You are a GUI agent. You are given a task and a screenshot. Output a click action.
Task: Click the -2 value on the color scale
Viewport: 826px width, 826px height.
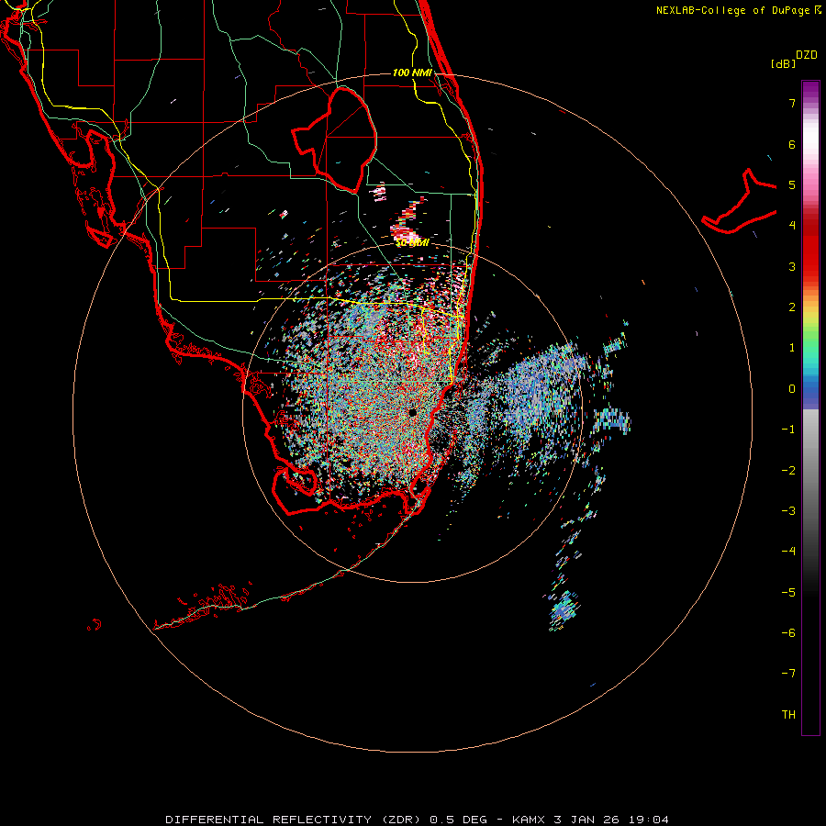point(788,471)
